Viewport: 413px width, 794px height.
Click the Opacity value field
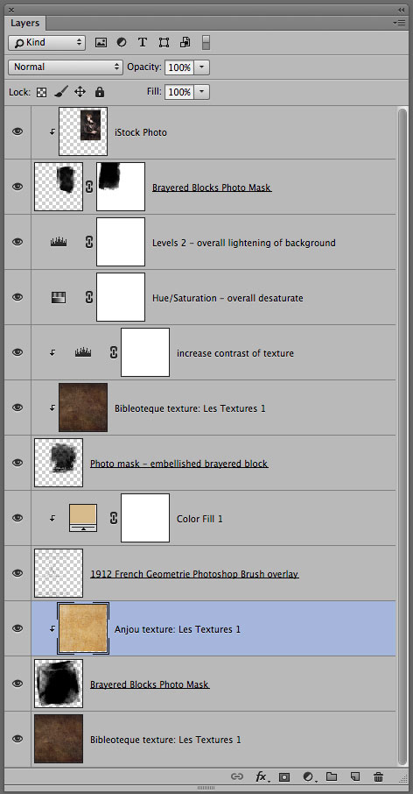(179, 67)
